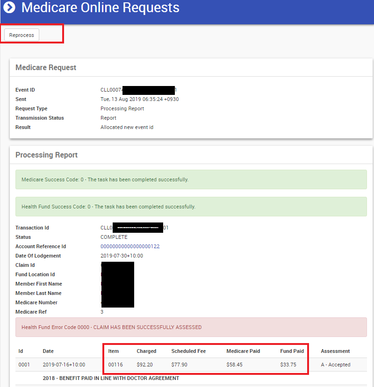Screen dimensions: 374x387
Task: Click the Health Fund Error Code 0000 red banner
Action: point(191,327)
